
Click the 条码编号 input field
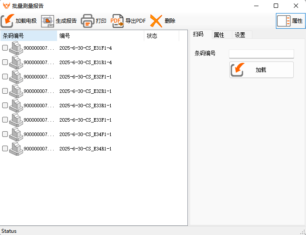point(261,54)
